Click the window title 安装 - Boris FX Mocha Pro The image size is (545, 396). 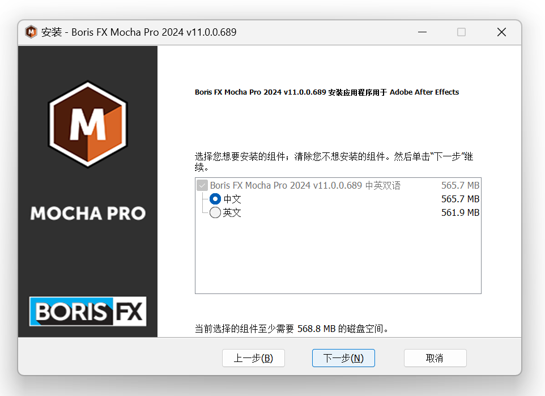click(139, 32)
